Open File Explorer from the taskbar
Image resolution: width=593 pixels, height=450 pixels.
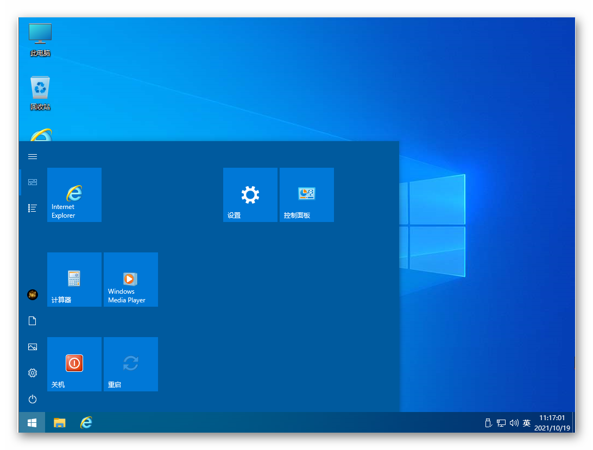pyautogui.click(x=59, y=422)
